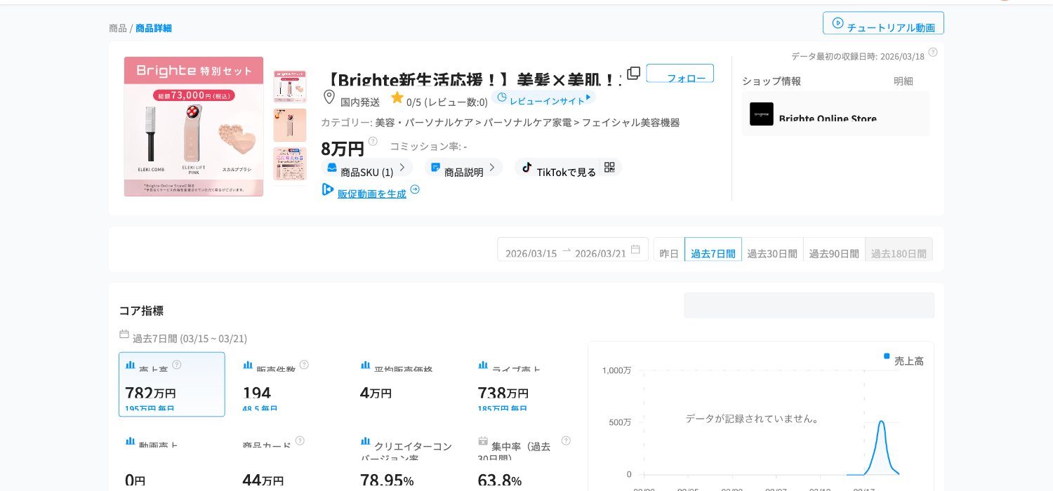Click the location pin icon before 国内発送
Viewport: 1053px width, 491px height.
tap(329, 97)
